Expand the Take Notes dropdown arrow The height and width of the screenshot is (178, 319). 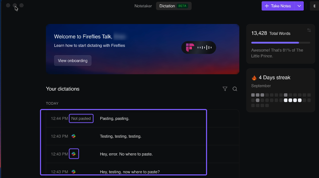tap(299, 6)
